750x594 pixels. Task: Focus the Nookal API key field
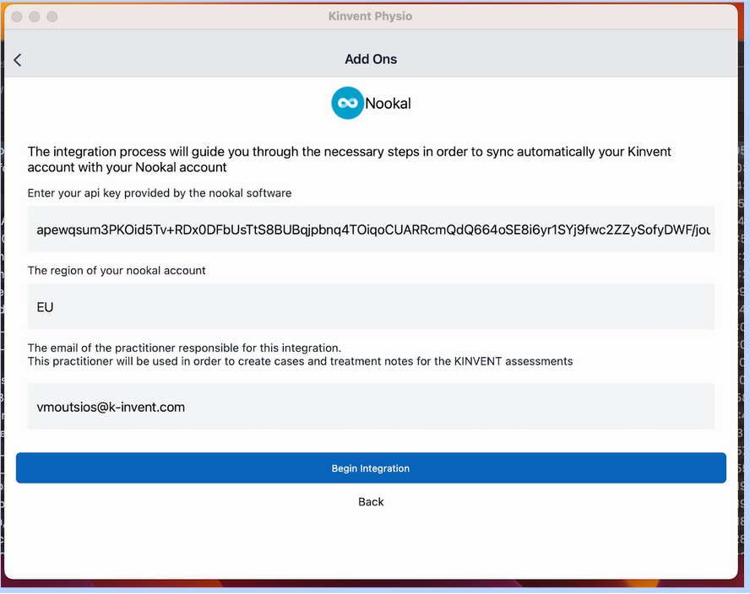(x=371, y=229)
